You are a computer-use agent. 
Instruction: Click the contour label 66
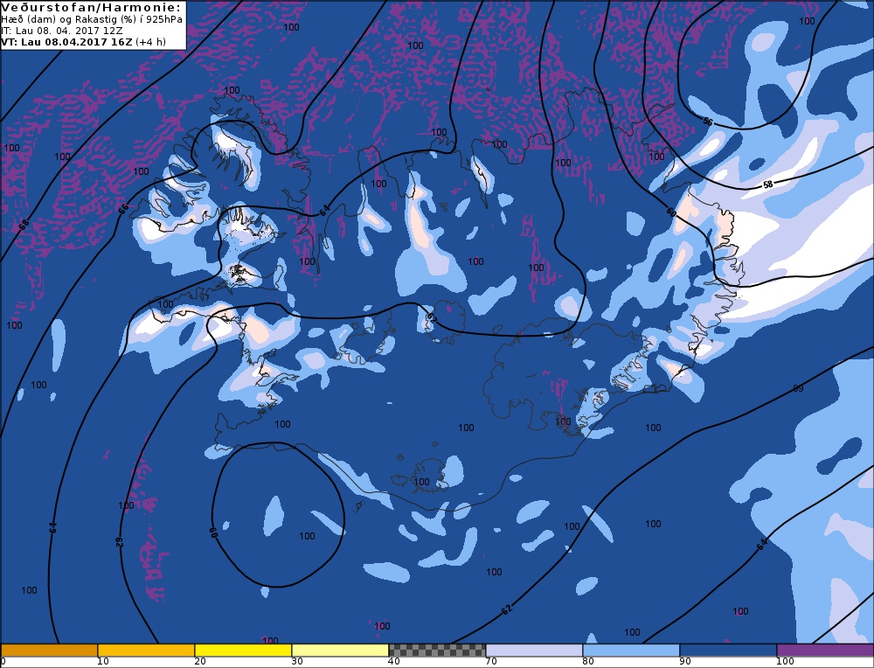click(124, 207)
